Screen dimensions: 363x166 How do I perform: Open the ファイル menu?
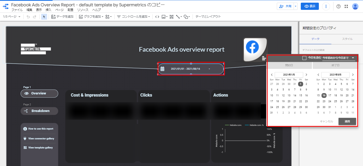click(17, 10)
